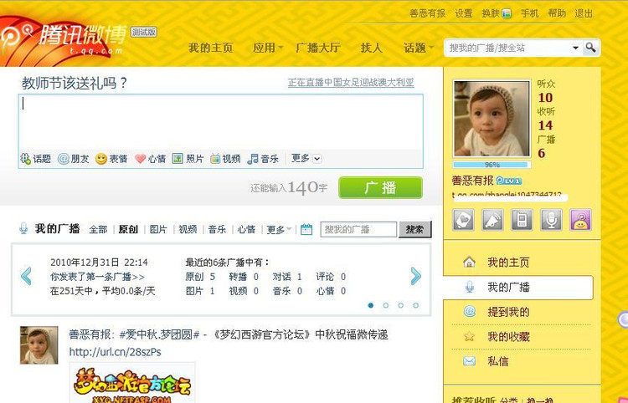628x403 pixels.
Task: Add a photo with 照片 icon
Action: [178, 159]
